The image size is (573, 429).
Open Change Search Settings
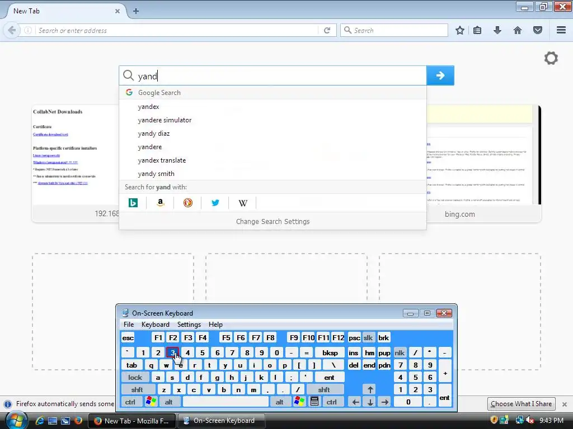(x=273, y=221)
